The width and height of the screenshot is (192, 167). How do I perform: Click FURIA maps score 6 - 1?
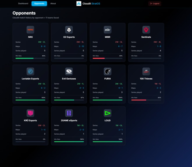[120, 88]
